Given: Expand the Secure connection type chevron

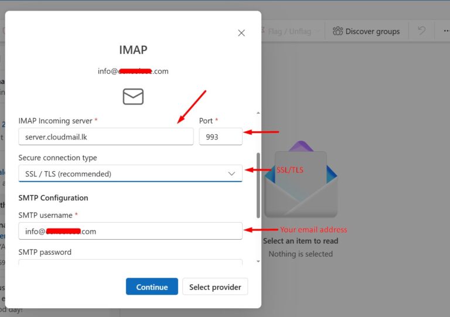Looking at the screenshot, I should pyautogui.click(x=231, y=173).
